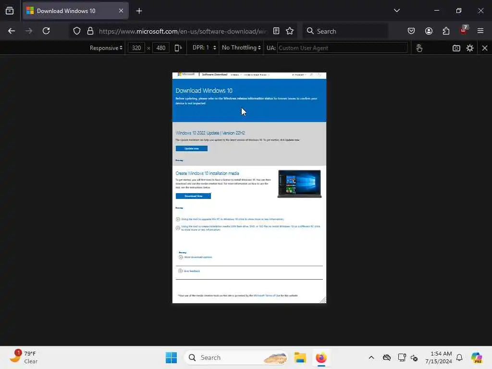The height and width of the screenshot is (369, 492).
Task: Open the Firefox application menu
Action: 480,31
